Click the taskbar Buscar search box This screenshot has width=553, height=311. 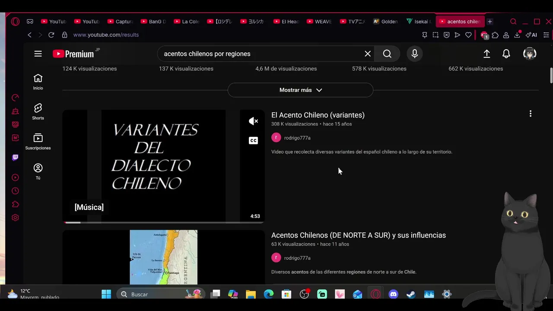[161, 294]
